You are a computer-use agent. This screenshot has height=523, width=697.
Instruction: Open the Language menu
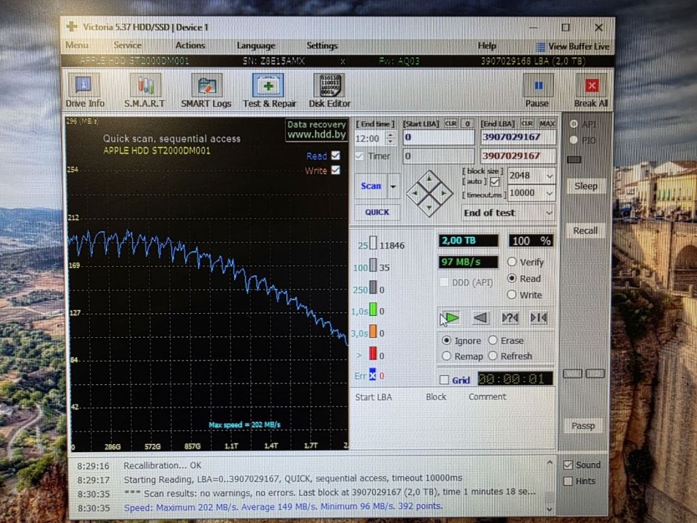(256, 46)
